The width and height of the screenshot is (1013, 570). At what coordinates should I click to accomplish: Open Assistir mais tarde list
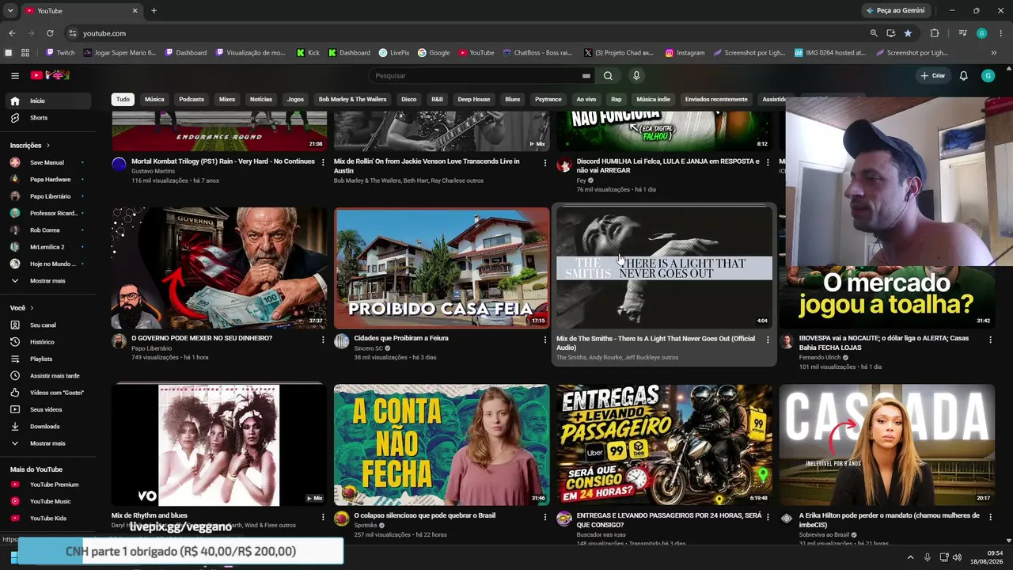click(x=48, y=376)
